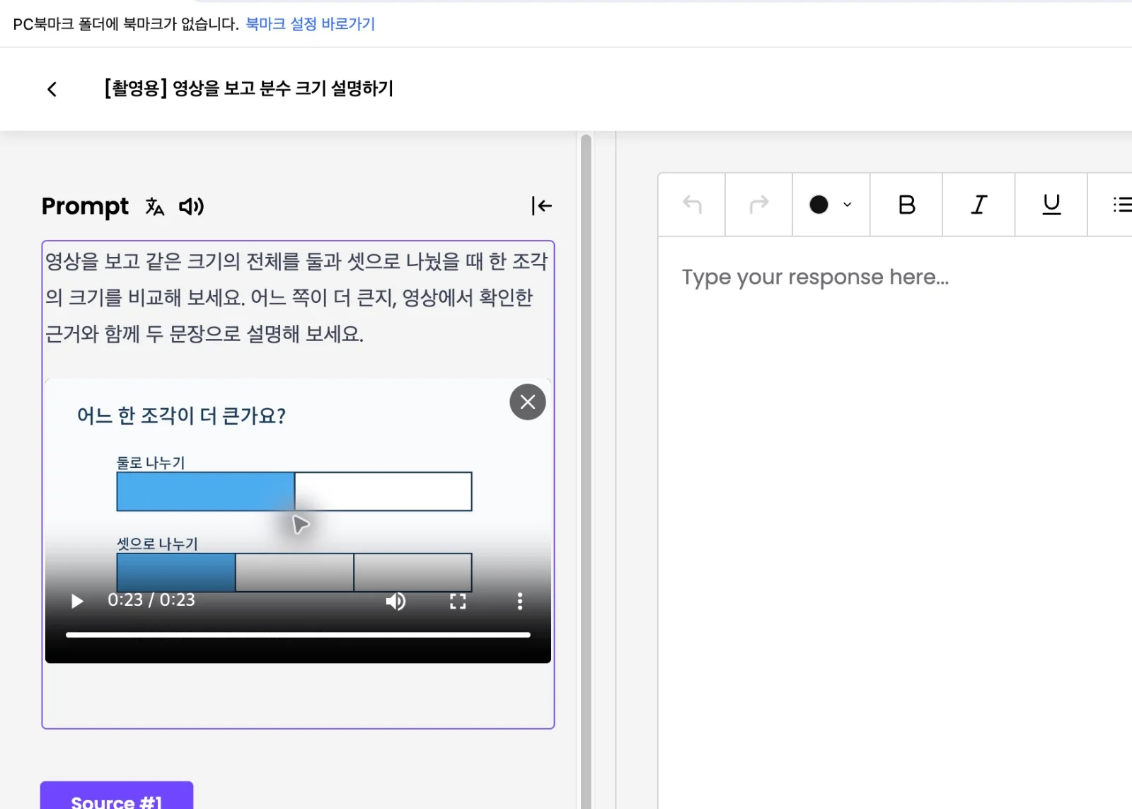Toggle underline formatting
1132x809 pixels.
click(x=1051, y=205)
